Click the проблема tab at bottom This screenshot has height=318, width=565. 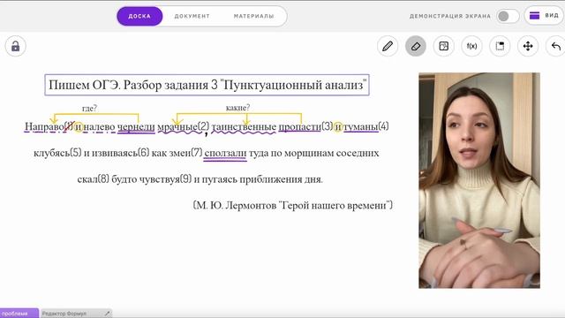pyautogui.click(x=19, y=314)
